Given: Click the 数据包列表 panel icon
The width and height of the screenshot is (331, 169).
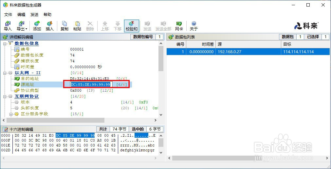Looking at the screenshot, I should click(171, 37).
